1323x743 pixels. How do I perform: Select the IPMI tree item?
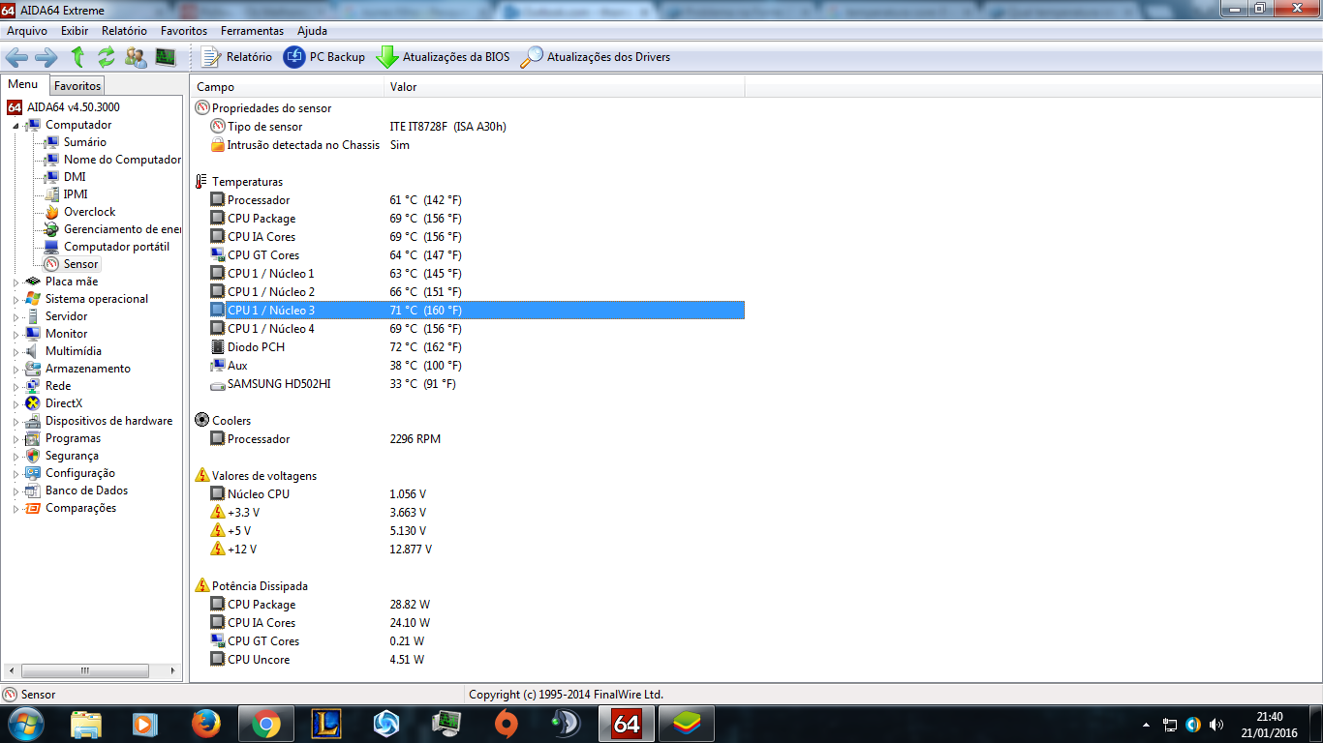[x=76, y=194]
